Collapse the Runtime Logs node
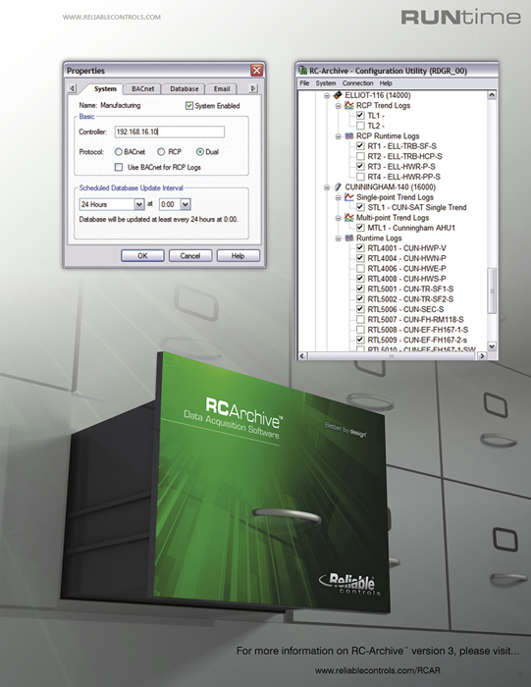The height and width of the screenshot is (687, 531). [x=339, y=238]
